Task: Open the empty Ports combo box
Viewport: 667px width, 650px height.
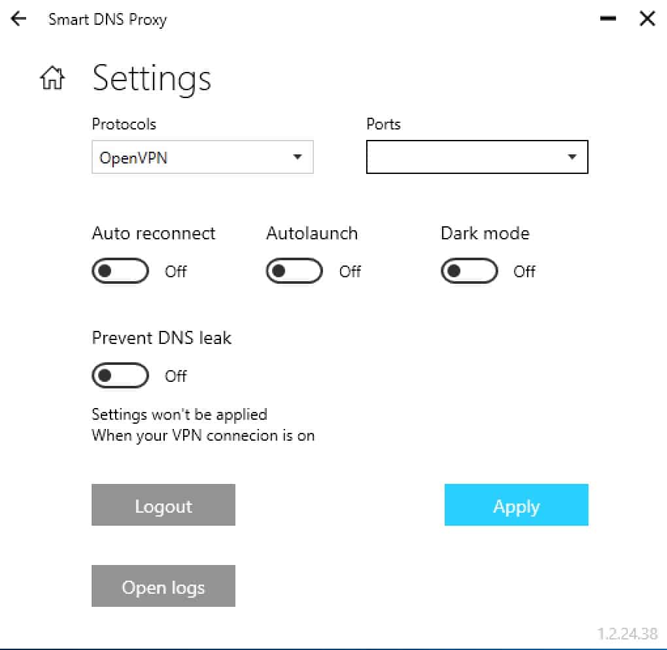Action: point(477,157)
